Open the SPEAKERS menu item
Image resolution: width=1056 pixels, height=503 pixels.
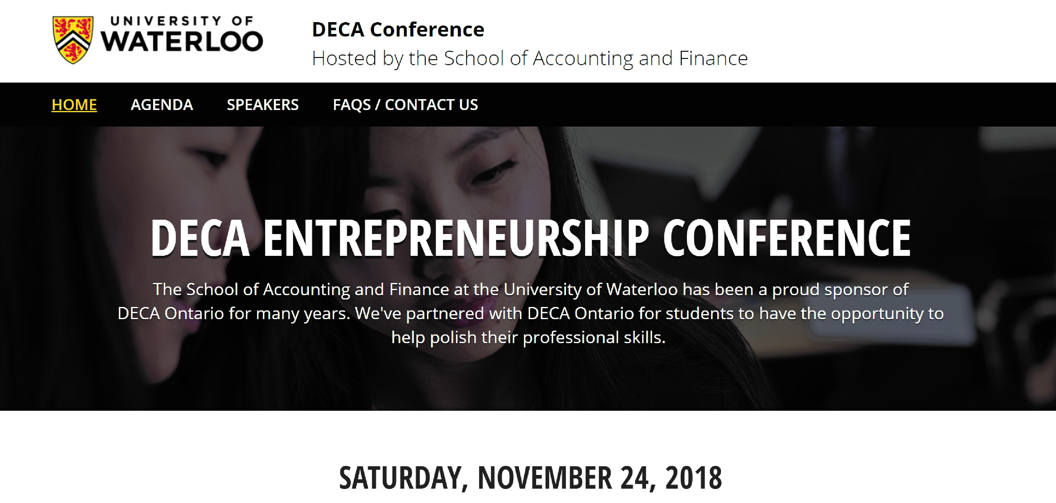263,104
